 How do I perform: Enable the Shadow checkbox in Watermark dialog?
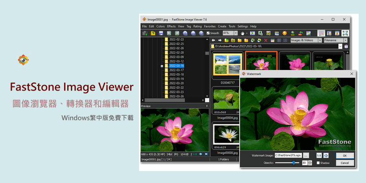(x=318, y=163)
